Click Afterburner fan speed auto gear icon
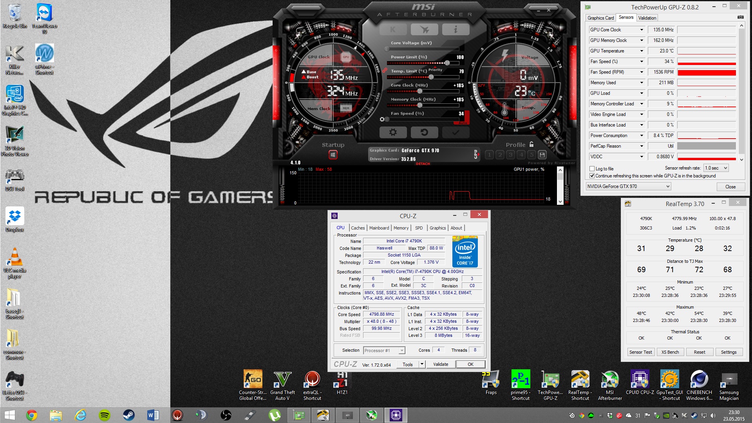752x423 pixels. point(382,119)
